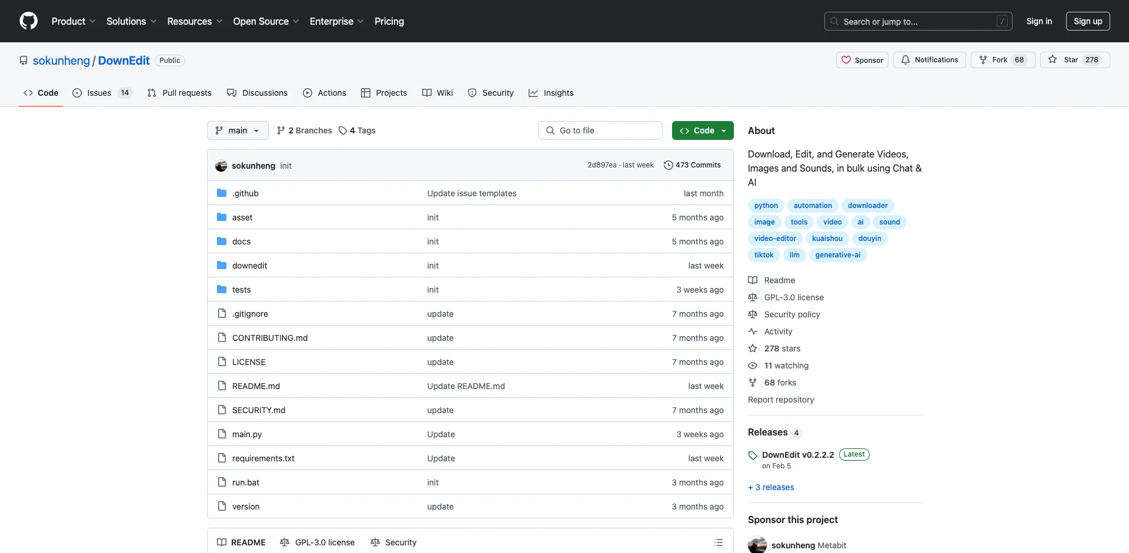Focus the Search or jump to field

(x=918, y=21)
